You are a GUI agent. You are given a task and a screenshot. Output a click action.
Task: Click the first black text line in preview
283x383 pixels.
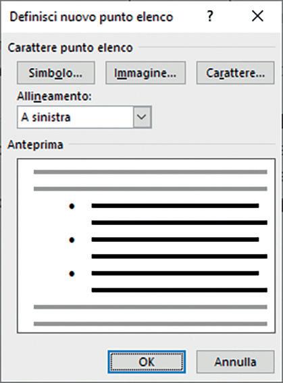point(175,205)
